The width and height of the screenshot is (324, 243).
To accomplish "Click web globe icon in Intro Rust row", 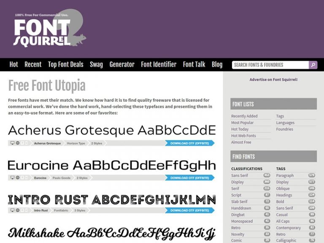I will [x=18, y=210].
